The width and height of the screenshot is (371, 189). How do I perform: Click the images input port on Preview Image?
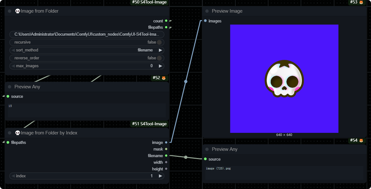(205, 21)
